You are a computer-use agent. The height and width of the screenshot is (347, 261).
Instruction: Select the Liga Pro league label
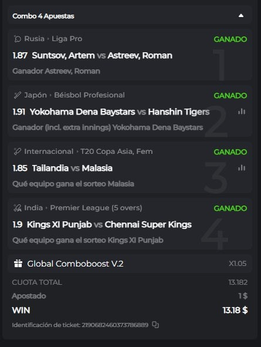coord(67,39)
